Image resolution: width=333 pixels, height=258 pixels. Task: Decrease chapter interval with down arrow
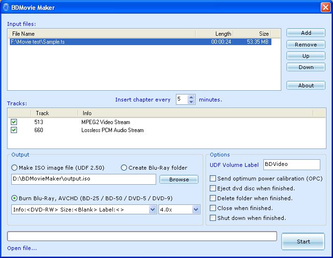click(191, 102)
